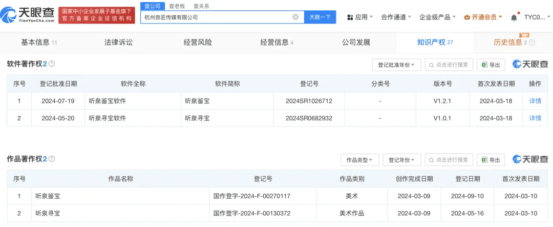Switch to the 经营风险 tab
This screenshot has width=553, height=227.
(198, 43)
